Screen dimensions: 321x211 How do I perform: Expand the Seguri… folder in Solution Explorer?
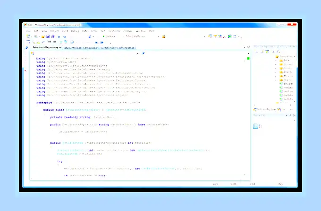click(276, 80)
